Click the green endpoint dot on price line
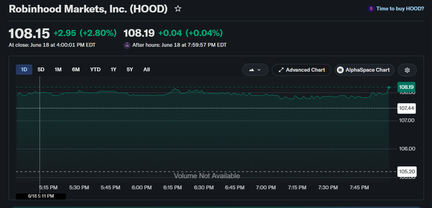The width and height of the screenshot is (432, 208). (389, 87)
